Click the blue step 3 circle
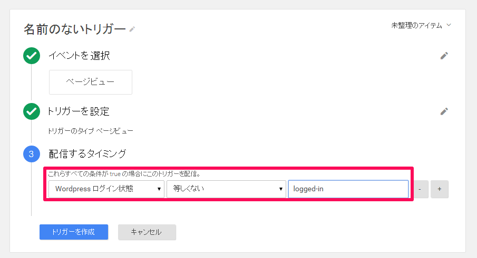The height and width of the screenshot is (258, 477). click(32, 154)
